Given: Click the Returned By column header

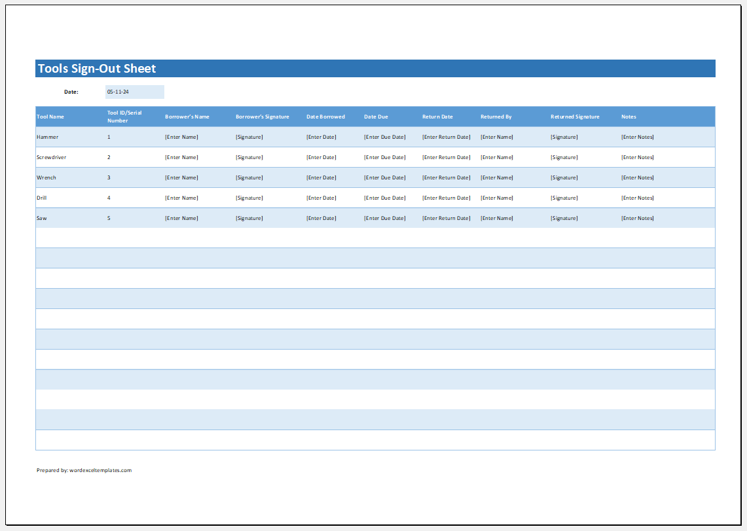Looking at the screenshot, I should [x=496, y=117].
